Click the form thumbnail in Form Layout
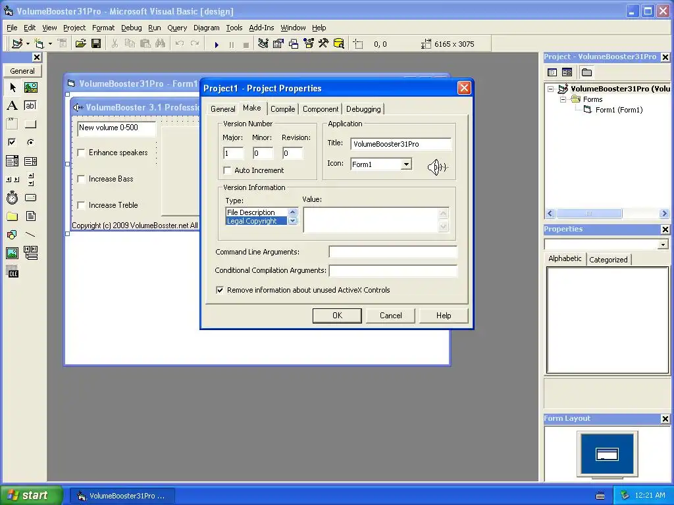Viewport: 674px width, 505px height. [x=607, y=454]
